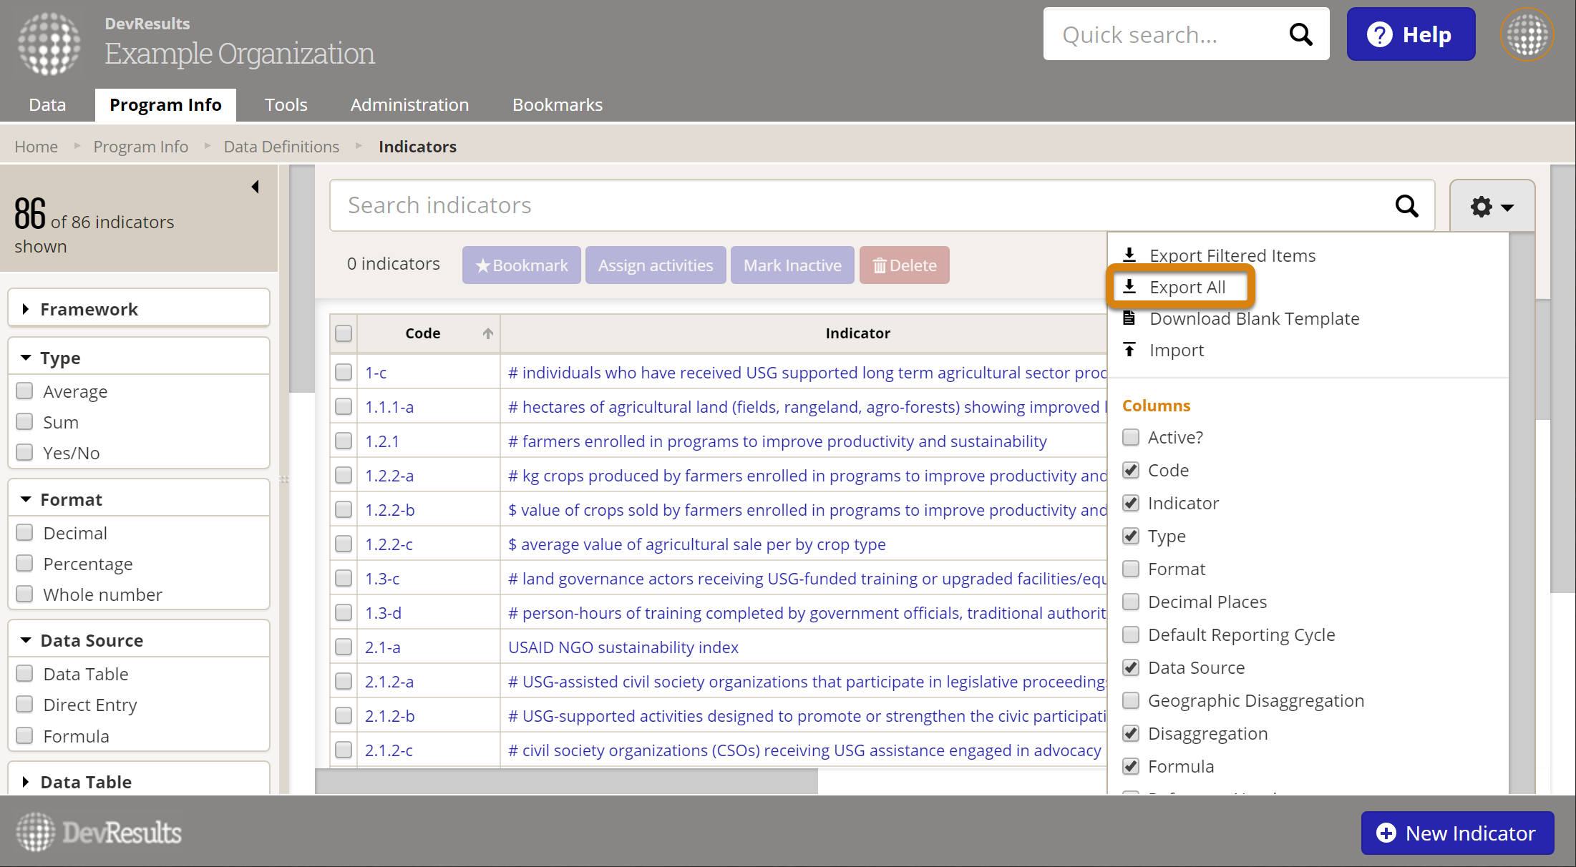
Task: Collapse the left filter sidebar arrow
Action: (256, 187)
